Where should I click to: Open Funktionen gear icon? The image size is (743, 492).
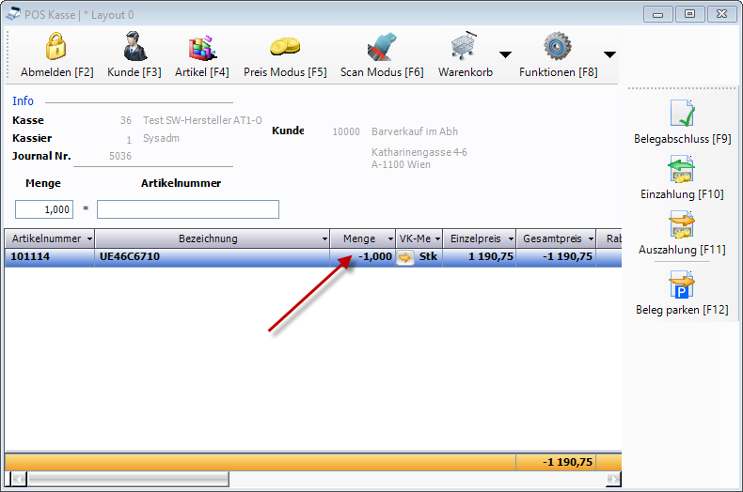pyautogui.click(x=557, y=46)
